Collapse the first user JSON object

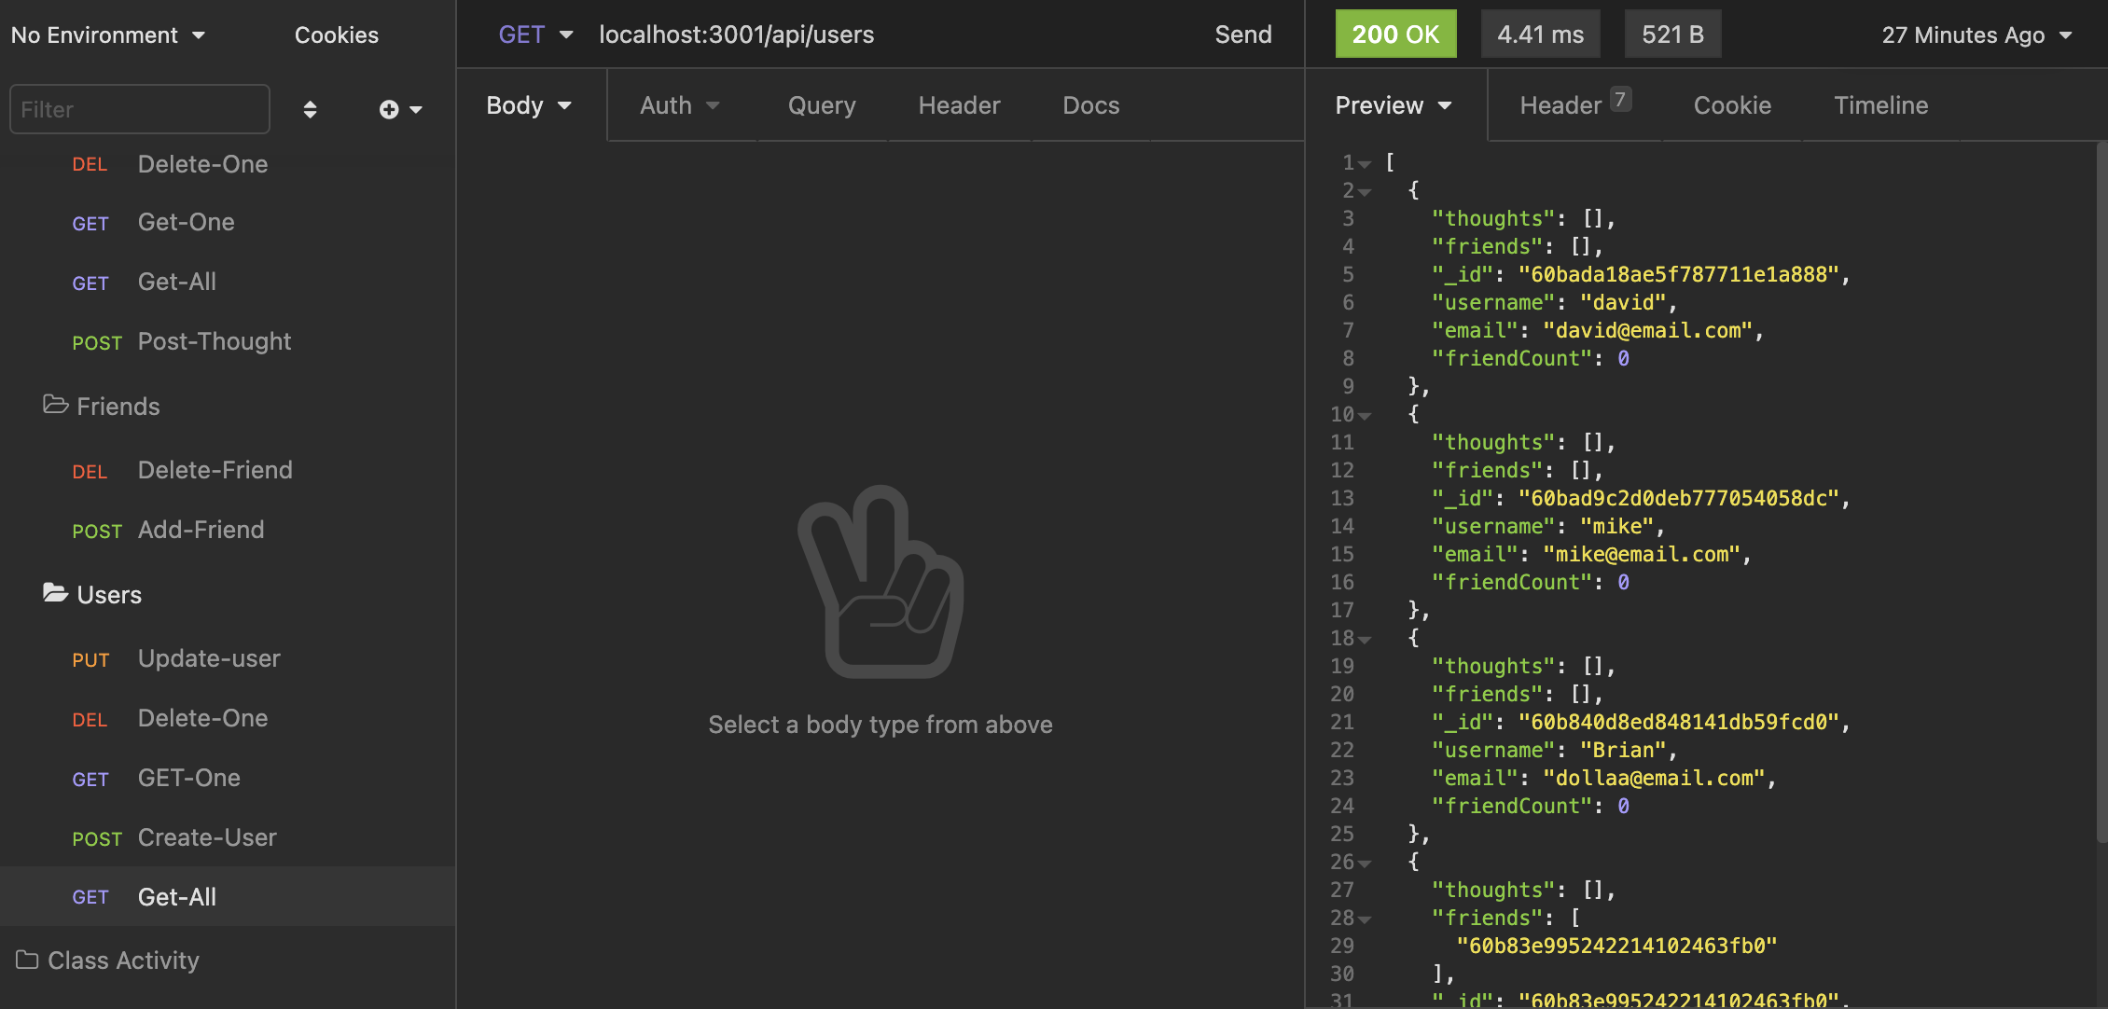coord(1365,191)
